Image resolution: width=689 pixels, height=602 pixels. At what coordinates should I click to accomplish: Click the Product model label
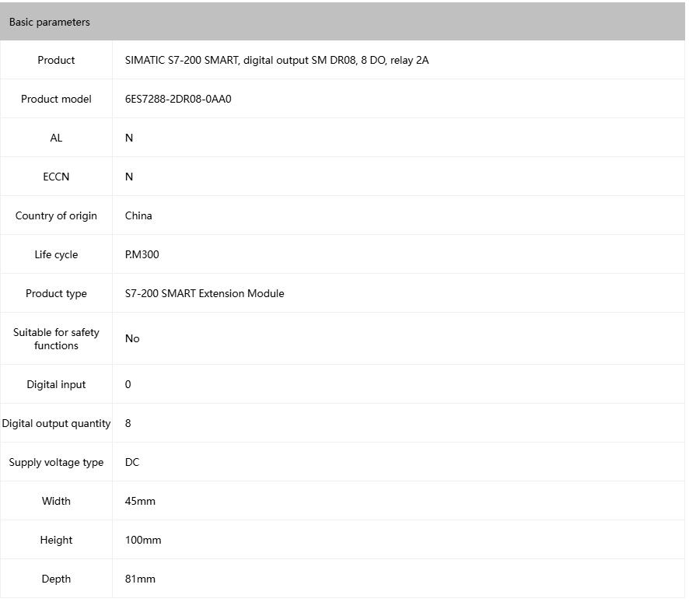(x=56, y=99)
